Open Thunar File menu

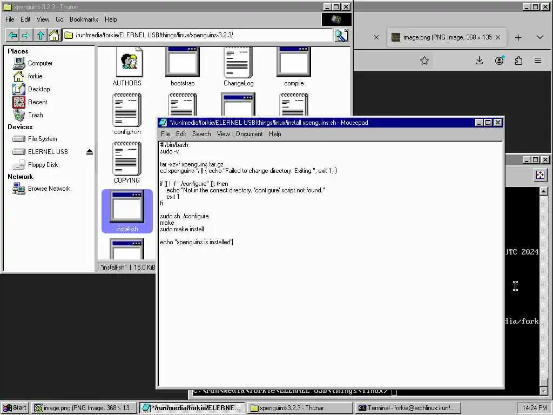pyautogui.click(x=10, y=19)
